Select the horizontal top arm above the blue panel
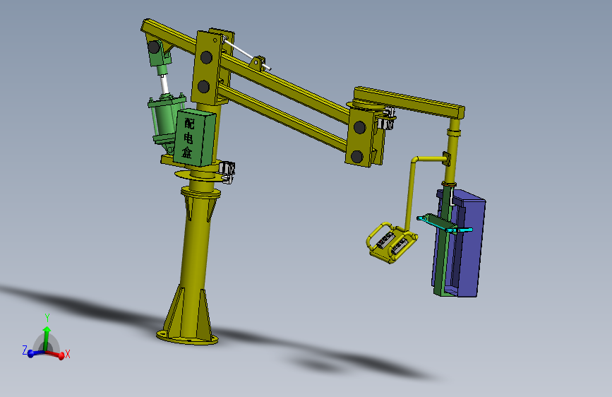612x397 pixels. [x=409, y=102]
